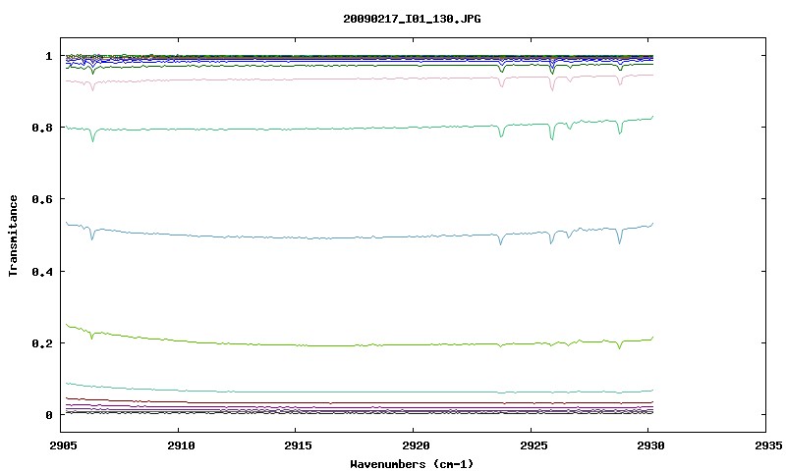Click the Wavenumbers (cm-1) x-axis label

pyautogui.click(x=412, y=464)
